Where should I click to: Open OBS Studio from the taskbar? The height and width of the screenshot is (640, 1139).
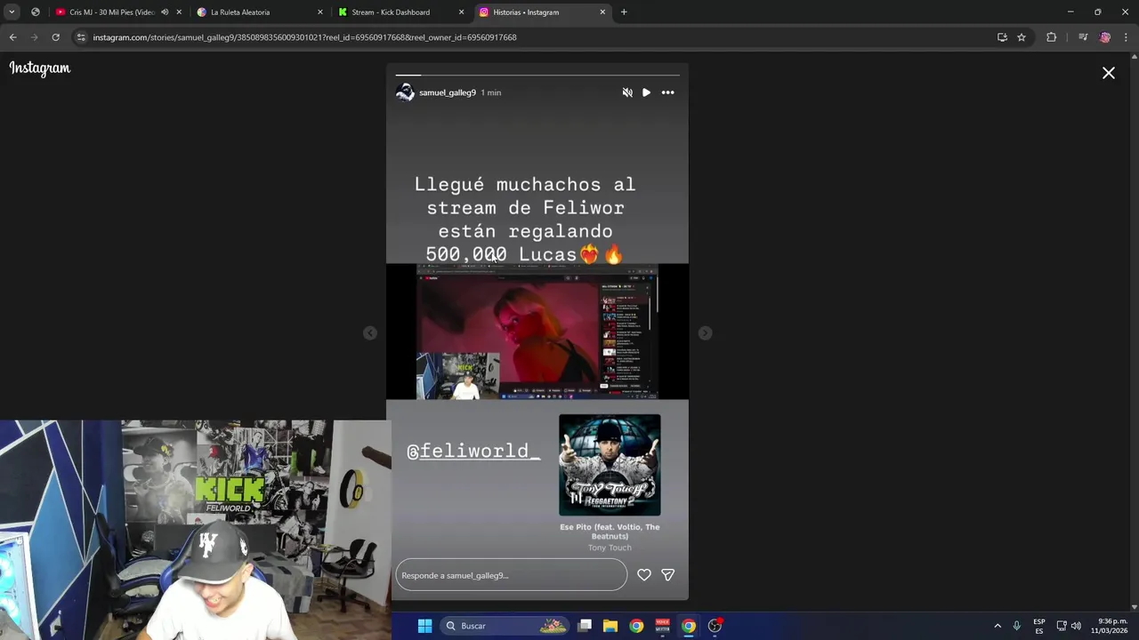(715, 626)
